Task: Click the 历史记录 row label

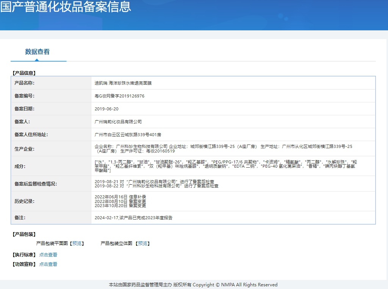Action: pos(24,201)
